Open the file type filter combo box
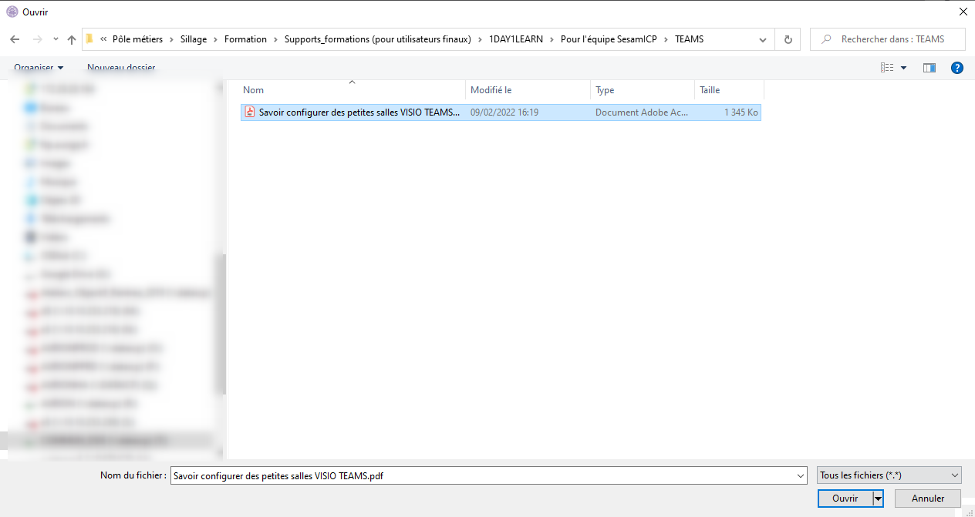Image resolution: width=975 pixels, height=517 pixels. 889,475
